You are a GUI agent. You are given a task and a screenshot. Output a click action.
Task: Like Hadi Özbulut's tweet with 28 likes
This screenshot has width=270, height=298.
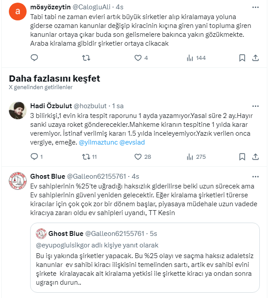(138, 157)
